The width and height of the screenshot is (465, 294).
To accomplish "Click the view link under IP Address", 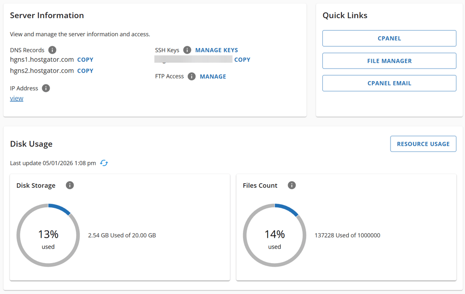I will (x=17, y=98).
